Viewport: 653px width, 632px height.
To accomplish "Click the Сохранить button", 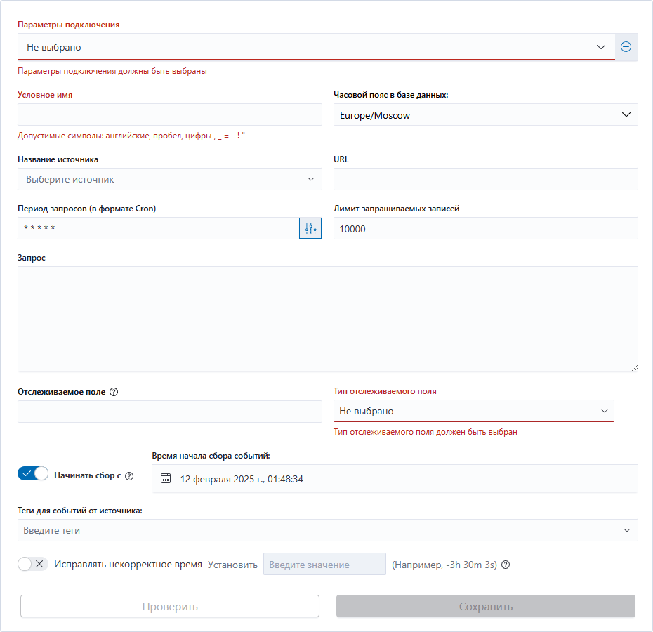I will pos(486,606).
